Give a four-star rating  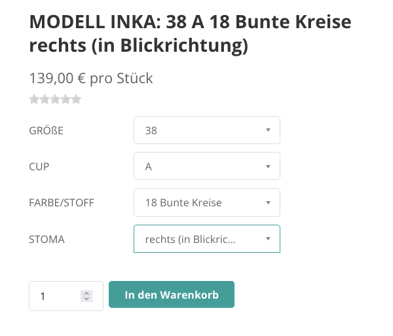[65, 100]
